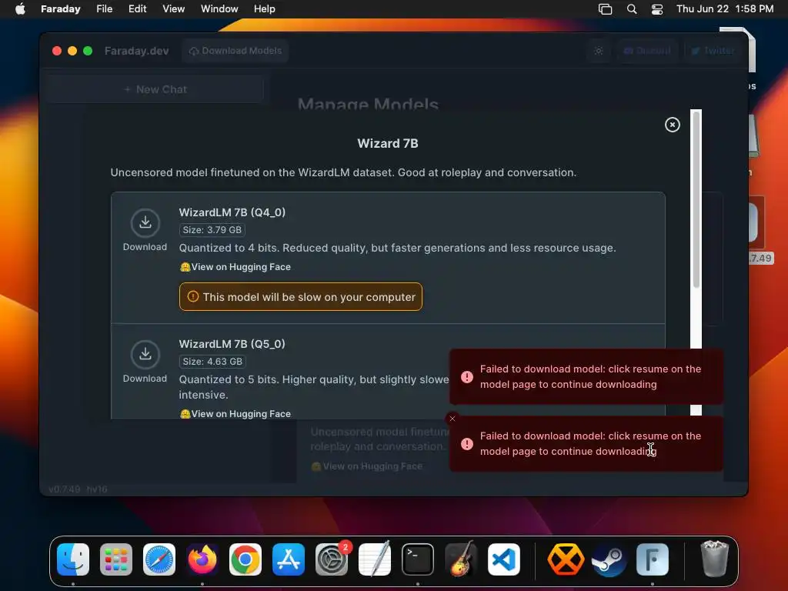Open System Settings from the dock
Screen dimensions: 788x591
pyautogui.click(x=332, y=559)
